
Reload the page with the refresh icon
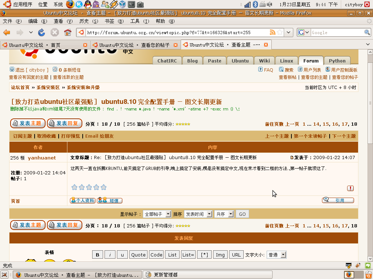point(42,32)
